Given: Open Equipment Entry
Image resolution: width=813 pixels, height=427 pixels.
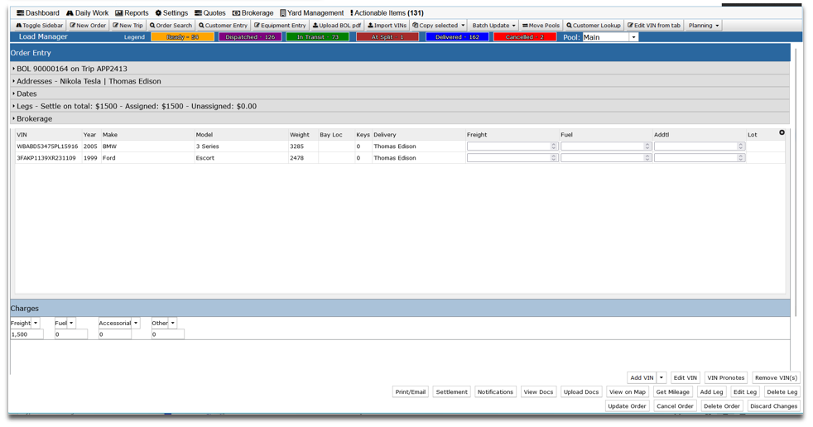Looking at the screenshot, I should (280, 26).
